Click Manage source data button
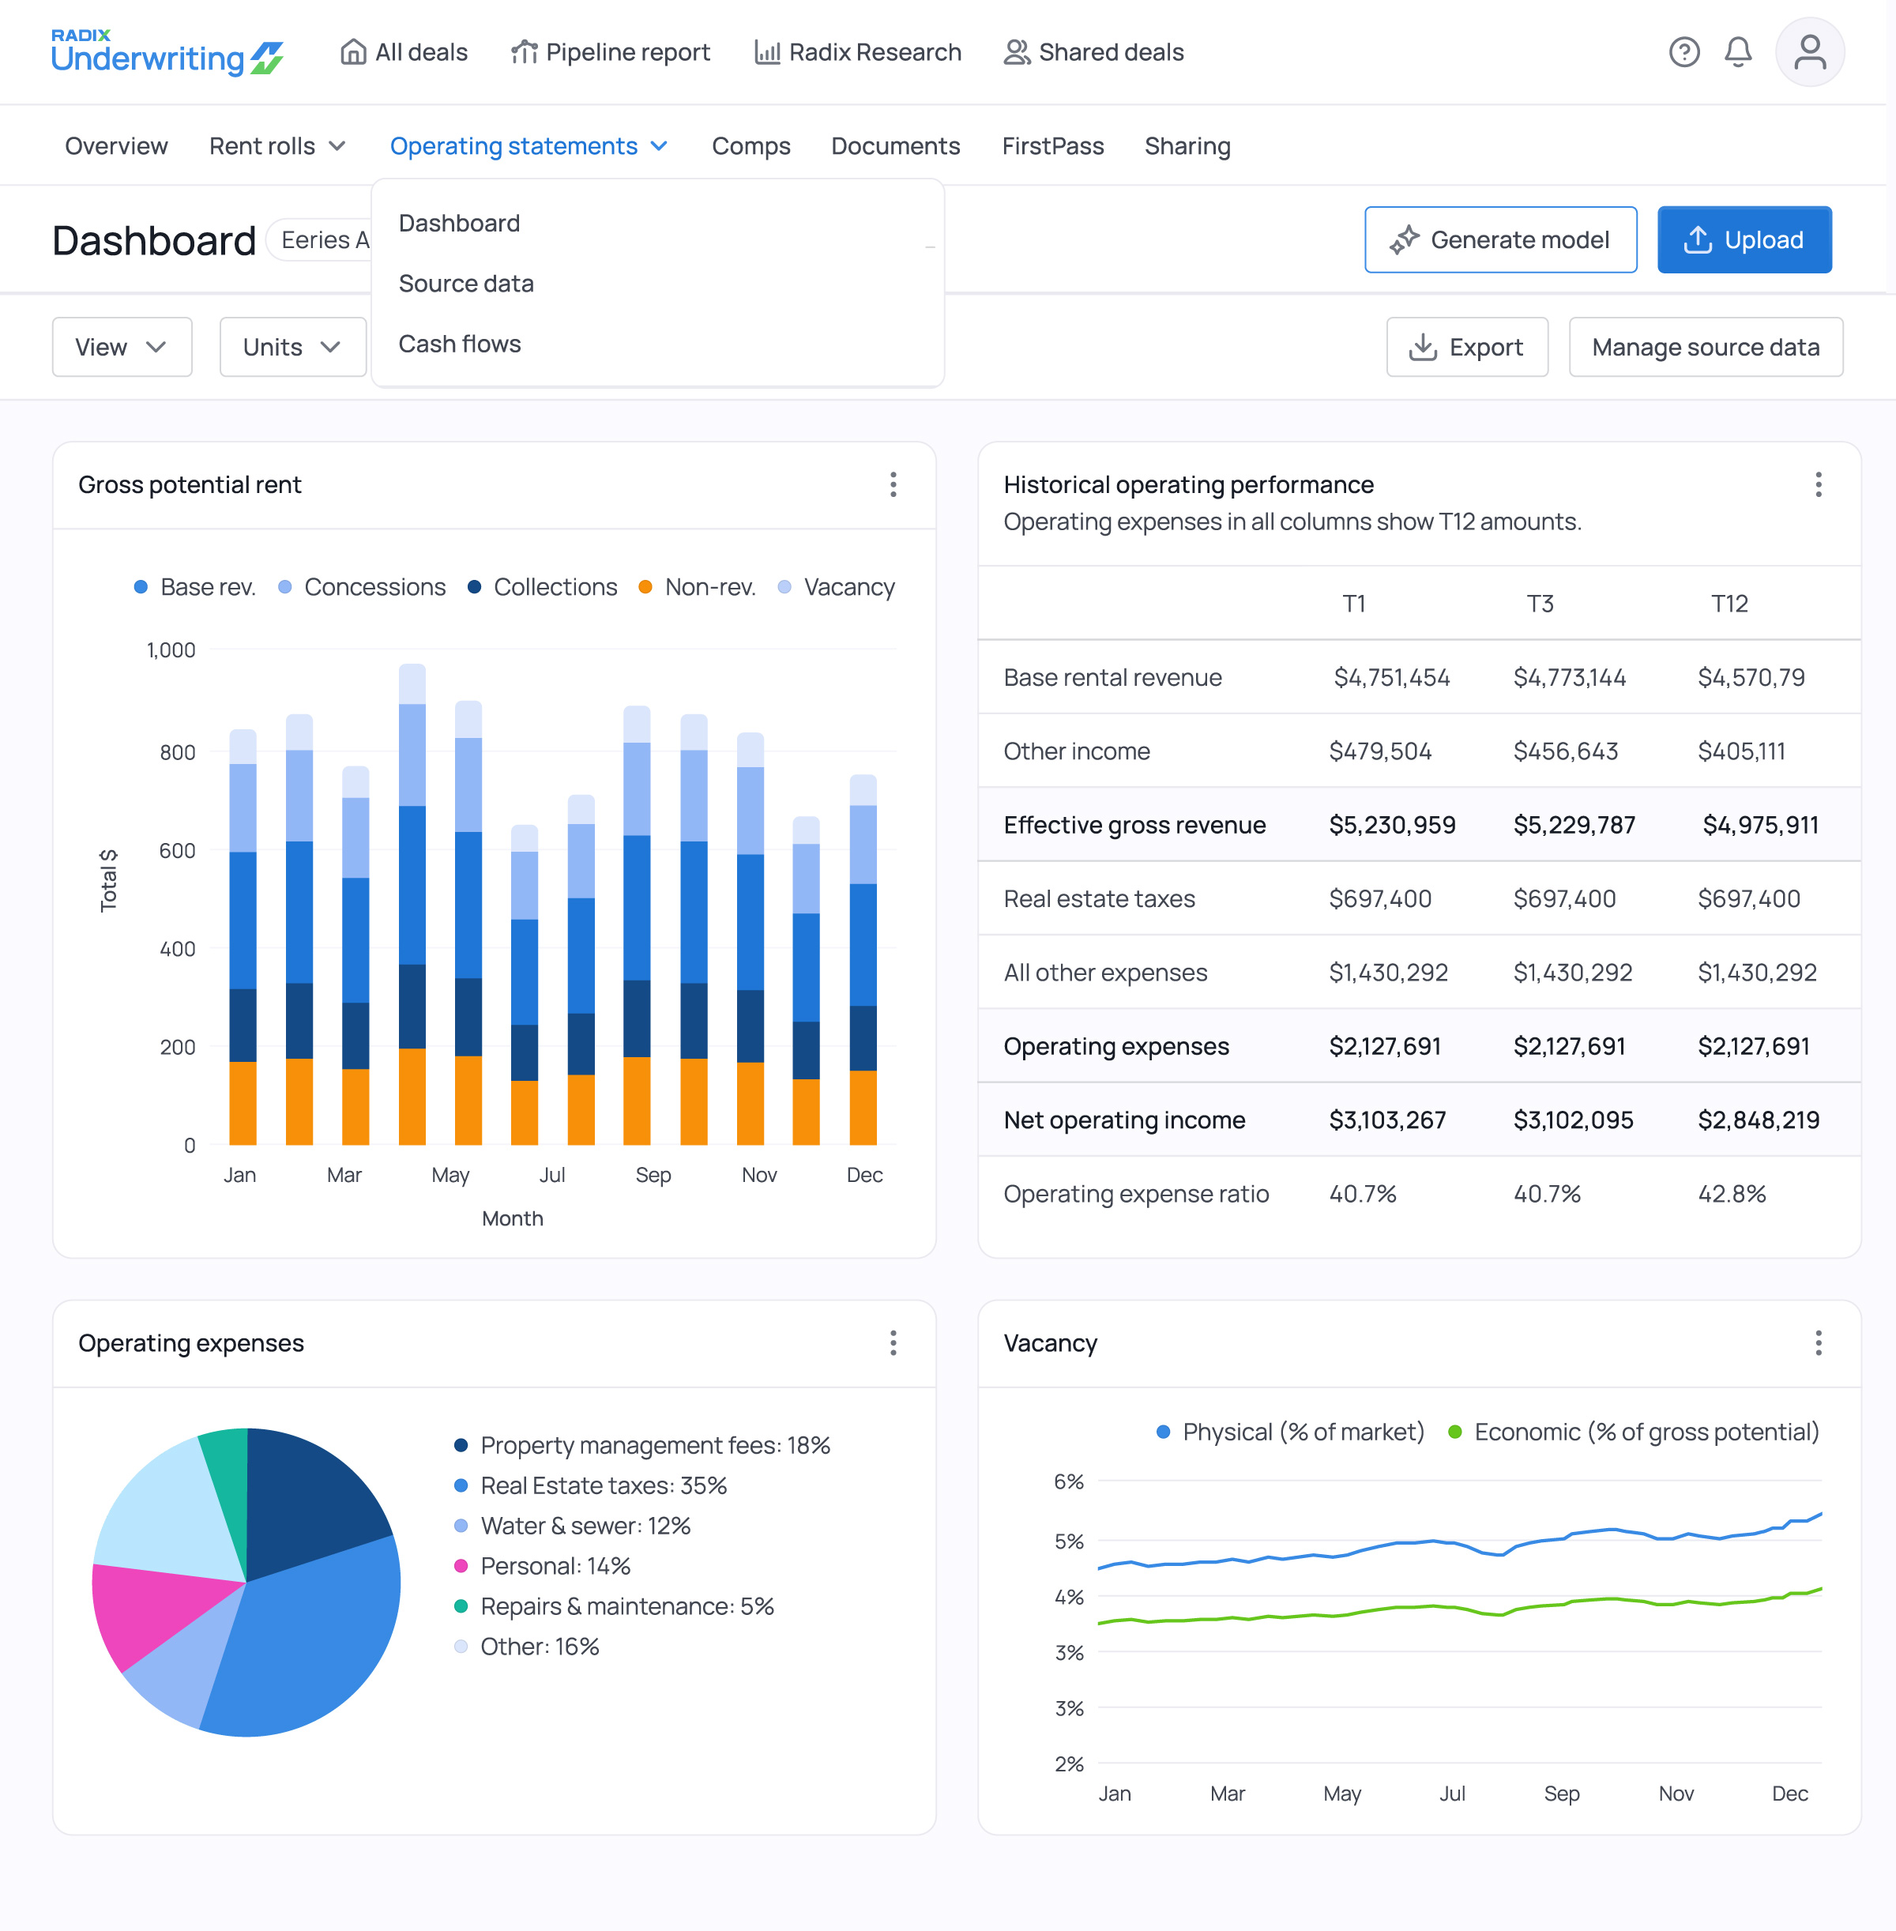 point(1706,347)
